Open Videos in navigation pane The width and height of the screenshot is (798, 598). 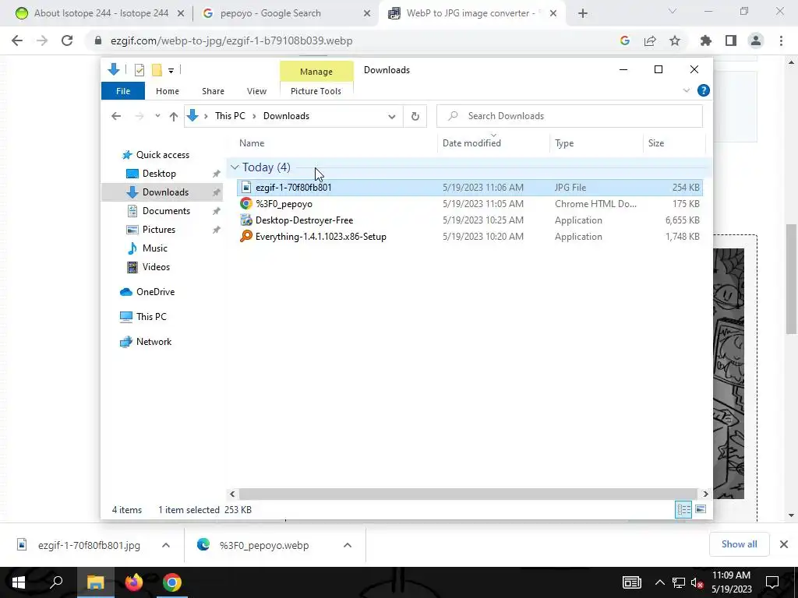click(156, 267)
